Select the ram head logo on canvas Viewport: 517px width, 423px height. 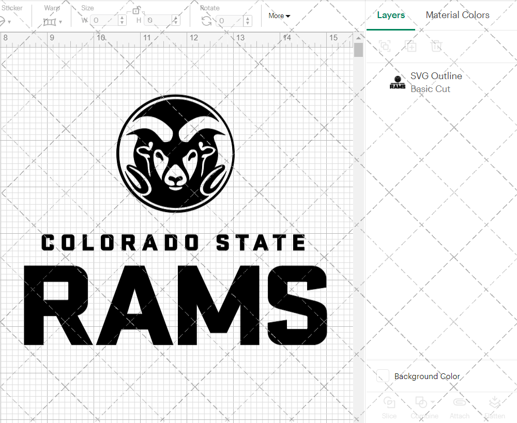click(x=175, y=153)
